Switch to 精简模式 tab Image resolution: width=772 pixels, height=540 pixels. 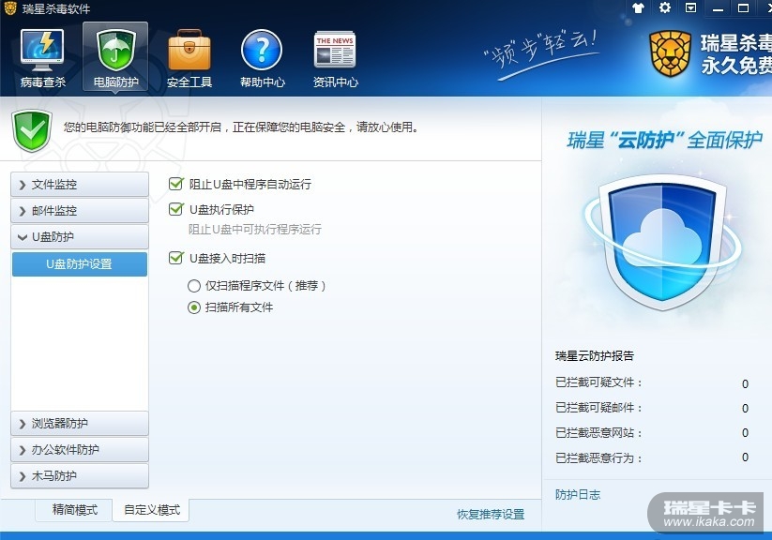point(74,509)
